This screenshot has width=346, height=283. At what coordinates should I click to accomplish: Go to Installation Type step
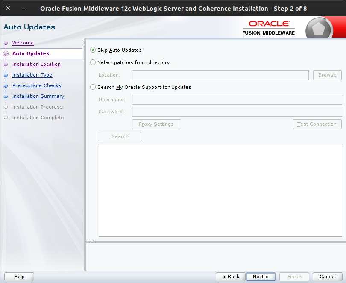[x=32, y=75]
